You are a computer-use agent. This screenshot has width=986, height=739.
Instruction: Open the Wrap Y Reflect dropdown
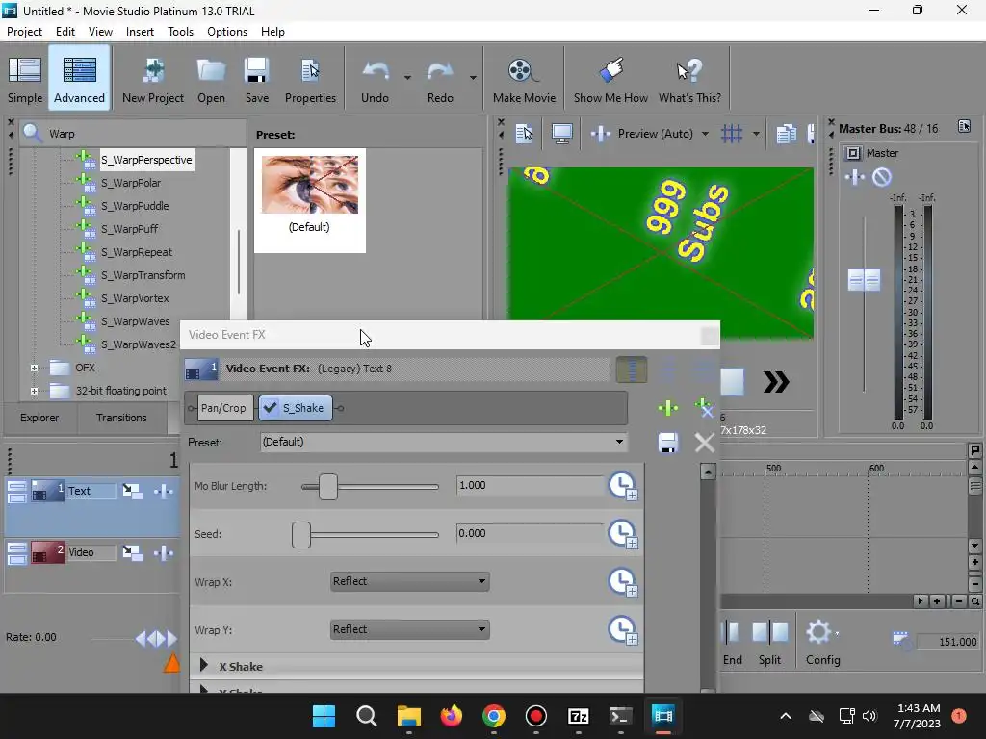click(410, 629)
